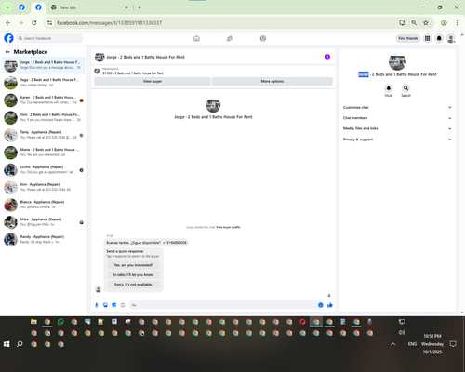The height and width of the screenshot is (372, 465).
Task: Open the Mike Appliance Repair conversation
Action: [44, 222]
